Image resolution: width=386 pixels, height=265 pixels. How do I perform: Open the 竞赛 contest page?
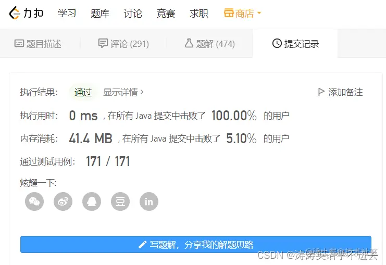166,14
